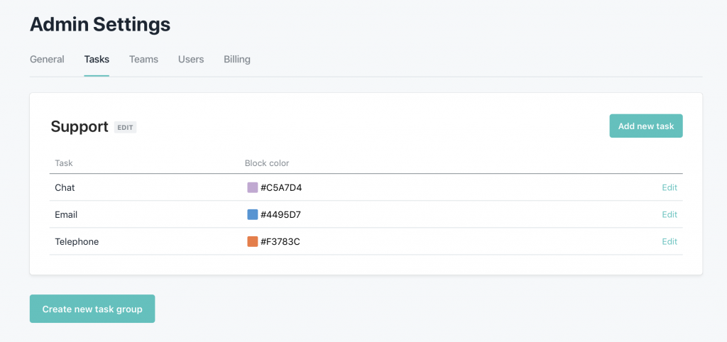
Task: Go to the Users tab
Action: coord(191,60)
